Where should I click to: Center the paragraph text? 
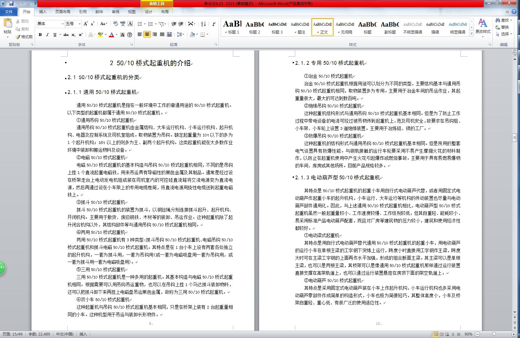point(147,34)
